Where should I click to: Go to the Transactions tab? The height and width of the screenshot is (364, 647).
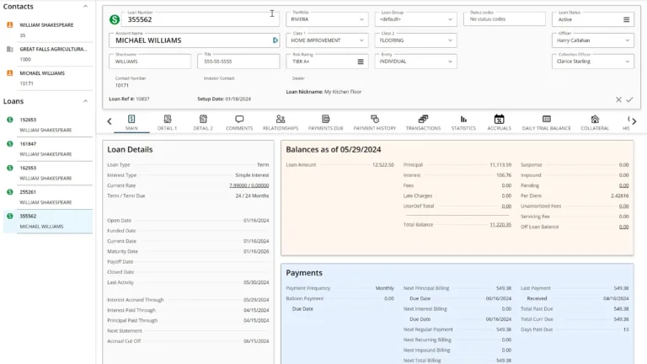click(x=423, y=123)
